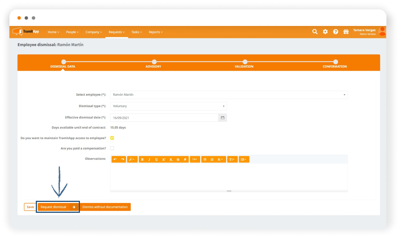Click inside the Observations text area

click(229, 177)
